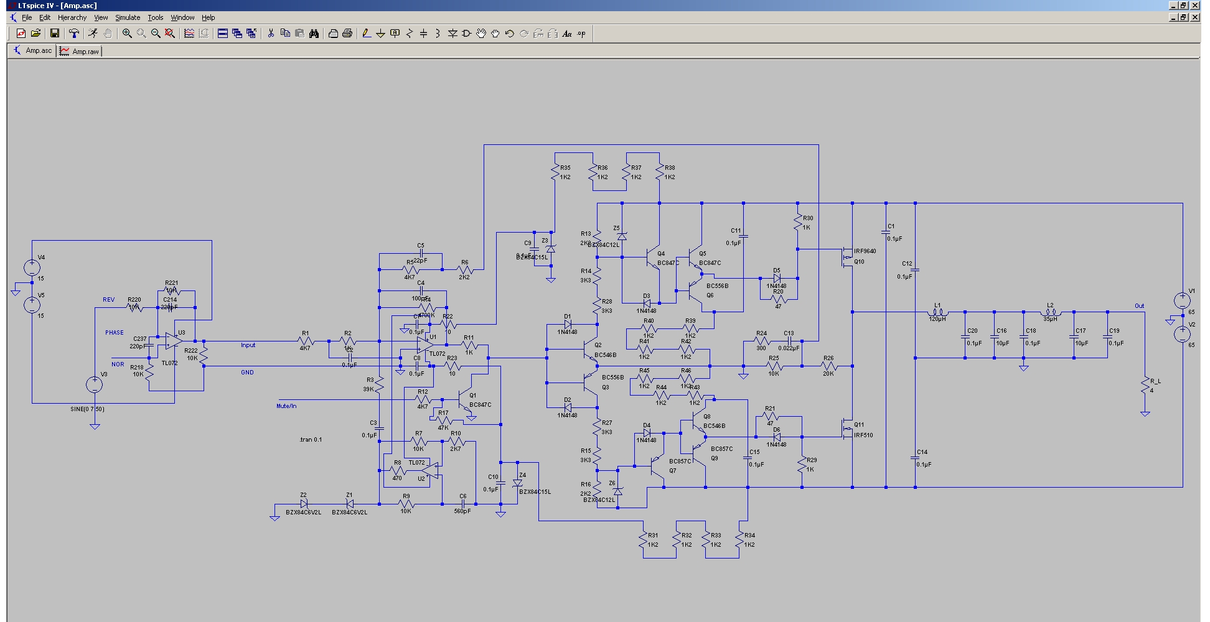Click the Undo arrow in the toolbar
This screenshot has height=622, width=1210.
[x=510, y=34]
